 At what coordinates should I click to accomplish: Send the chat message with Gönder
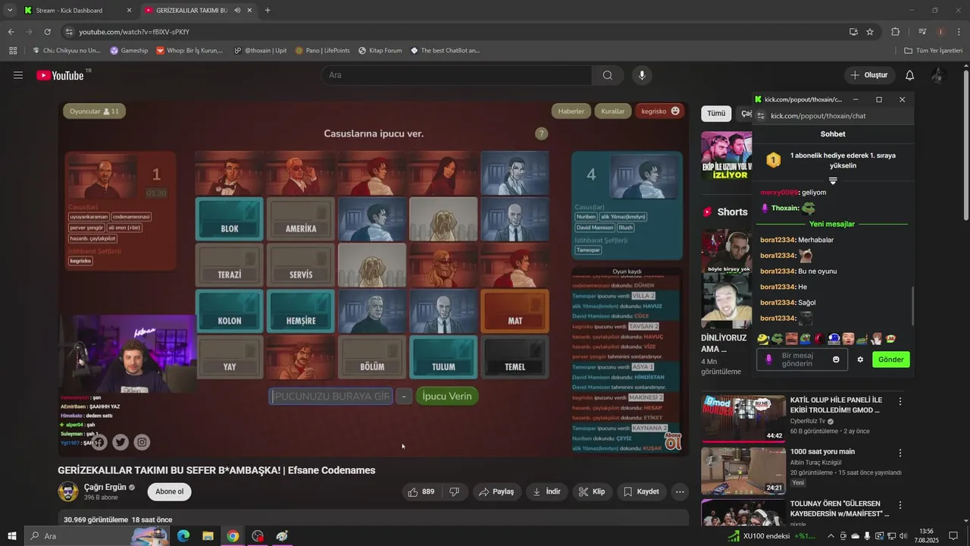[x=890, y=359]
